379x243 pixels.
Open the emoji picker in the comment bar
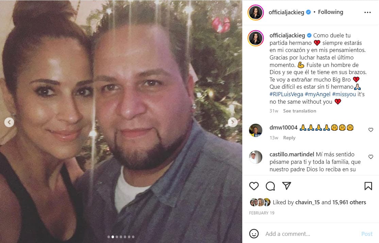253,234
